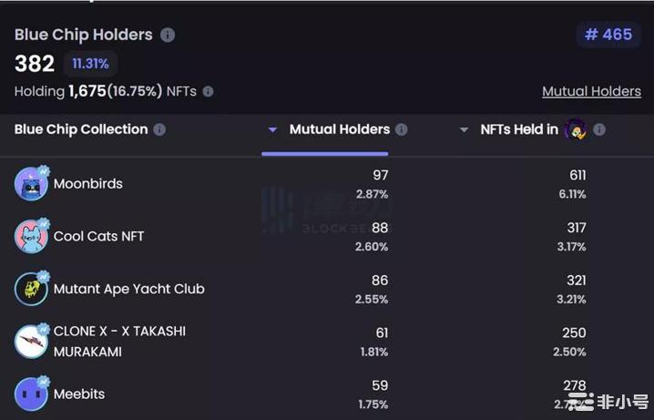This screenshot has height=420, width=654.
Task: Sort by Mutual Holders dropdown arrow
Action: coord(272,129)
